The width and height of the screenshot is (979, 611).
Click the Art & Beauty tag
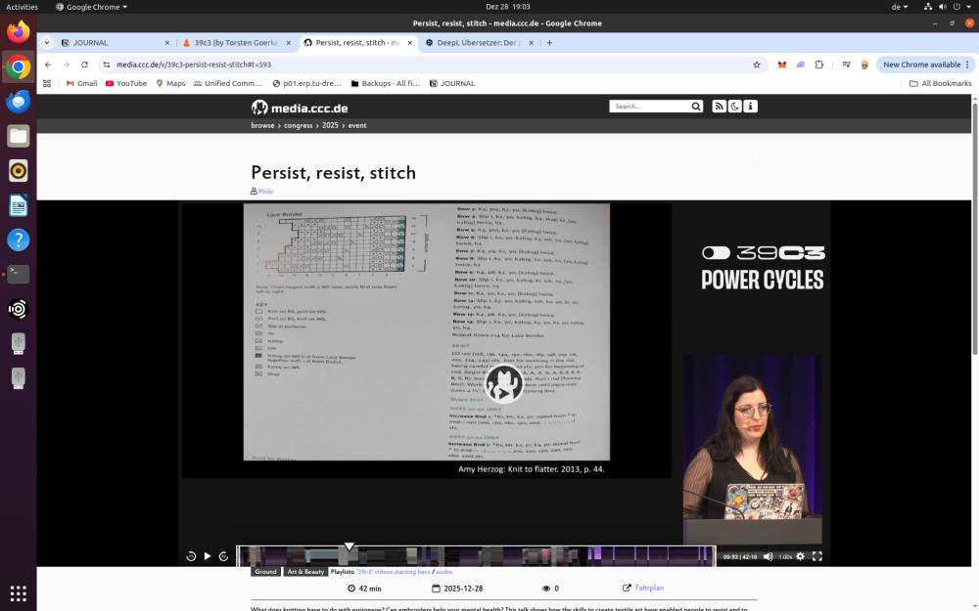[x=305, y=572]
